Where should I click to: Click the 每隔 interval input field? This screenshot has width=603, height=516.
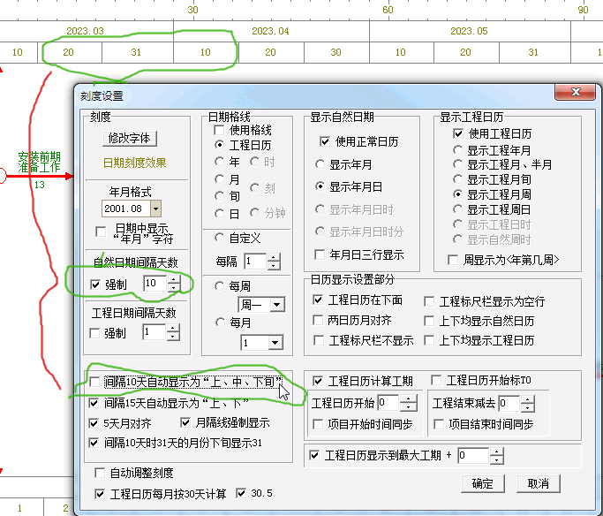point(255,262)
